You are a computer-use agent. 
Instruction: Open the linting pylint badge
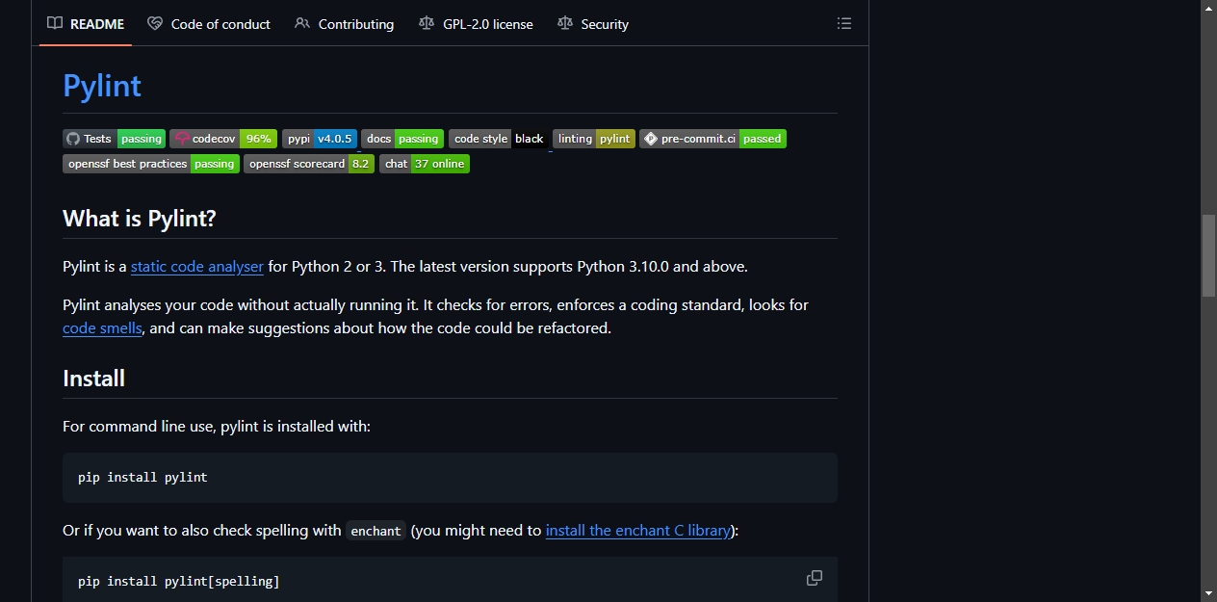[594, 139]
